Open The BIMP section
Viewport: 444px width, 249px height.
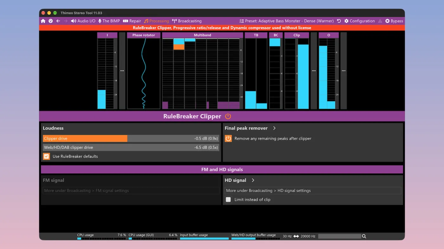[x=109, y=21]
